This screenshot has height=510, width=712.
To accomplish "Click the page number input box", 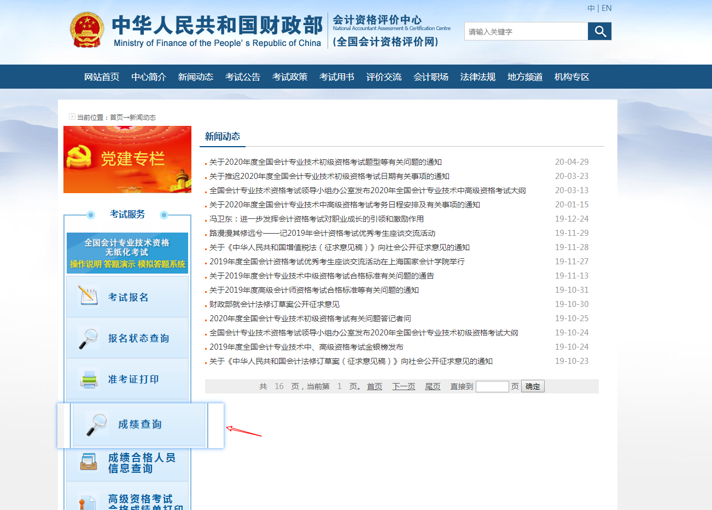I will click(x=492, y=386).
